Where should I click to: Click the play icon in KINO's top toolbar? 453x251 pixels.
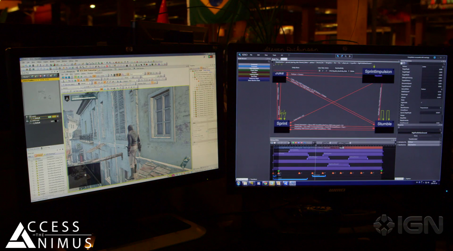pyautogui.click(x=350, y=56)
